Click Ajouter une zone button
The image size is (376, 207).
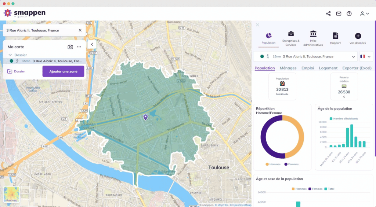tap(63, 71)
